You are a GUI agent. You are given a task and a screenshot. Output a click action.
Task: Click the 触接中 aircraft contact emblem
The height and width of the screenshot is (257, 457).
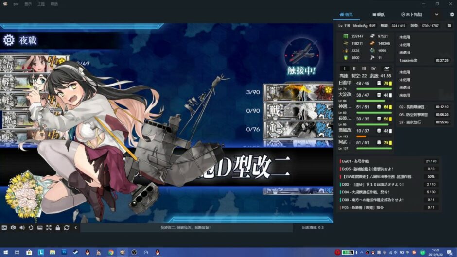point(301,55)
